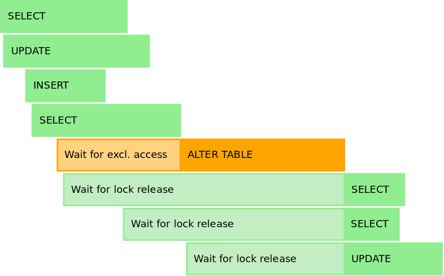Select the UPDATE segment in the bottom row
This screenshot has height=276, width=444.
pyautogui.click(x=393, y=259)
